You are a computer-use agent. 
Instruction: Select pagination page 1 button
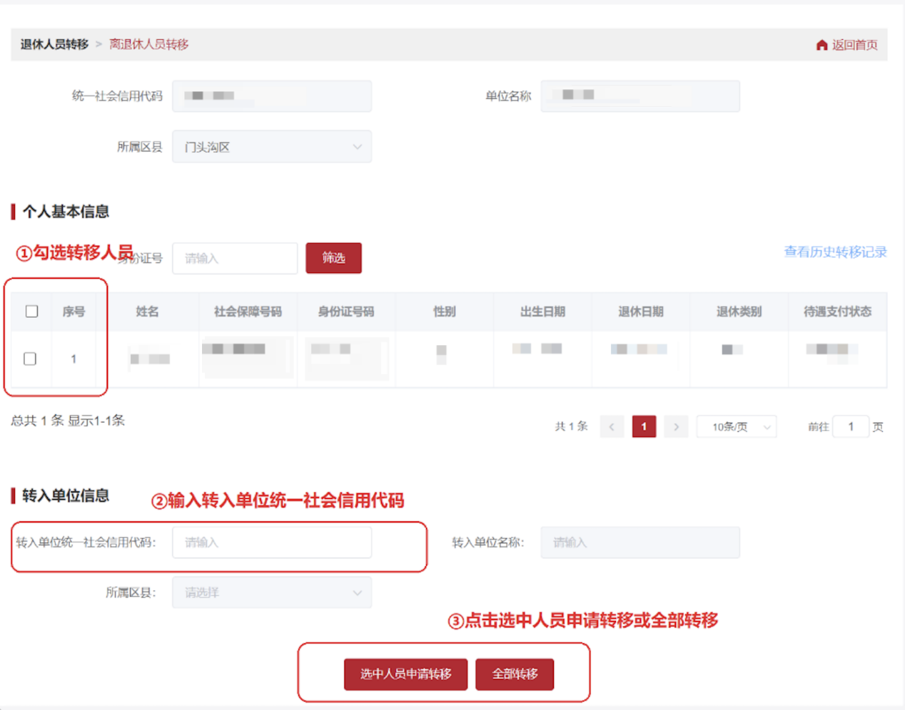[643, 426]
